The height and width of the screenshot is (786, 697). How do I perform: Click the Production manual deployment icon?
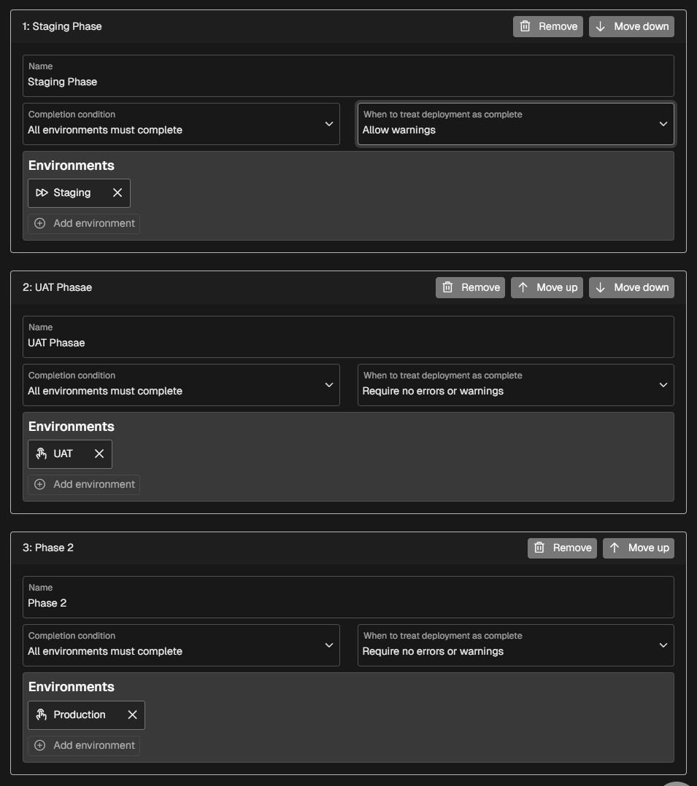(42, 715)
